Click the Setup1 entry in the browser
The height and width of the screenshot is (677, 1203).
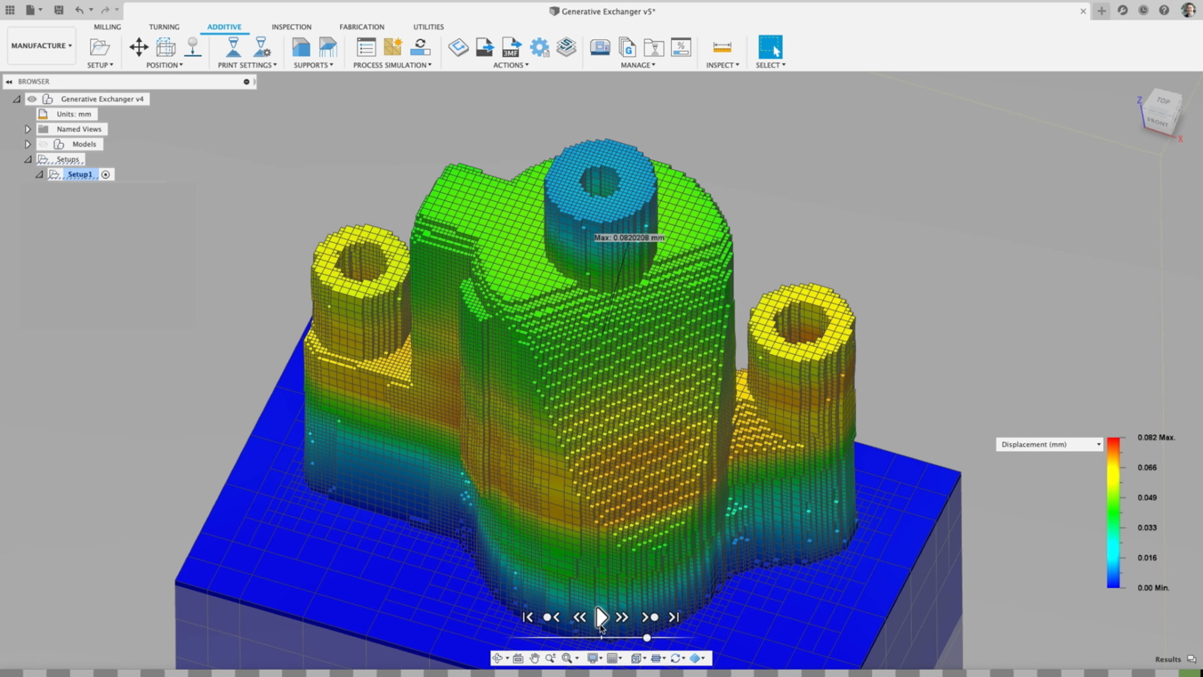(80, 174)
